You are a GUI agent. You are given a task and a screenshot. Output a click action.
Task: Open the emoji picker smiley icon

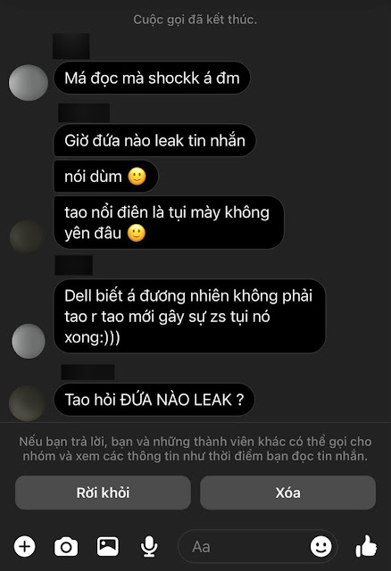point(320,546)
